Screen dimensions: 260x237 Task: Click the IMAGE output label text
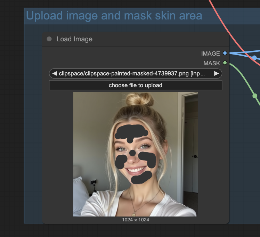click(x=210, y=54)
